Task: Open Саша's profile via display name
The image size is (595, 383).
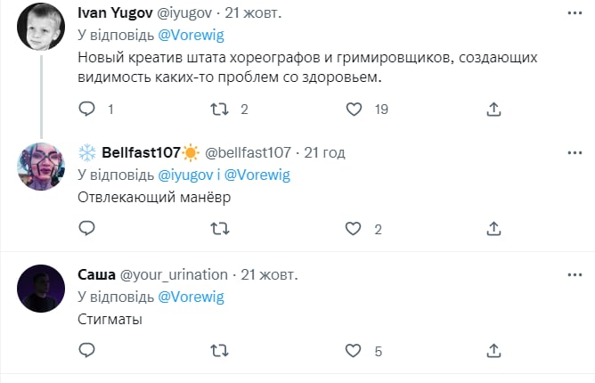Action: (96, 273)
